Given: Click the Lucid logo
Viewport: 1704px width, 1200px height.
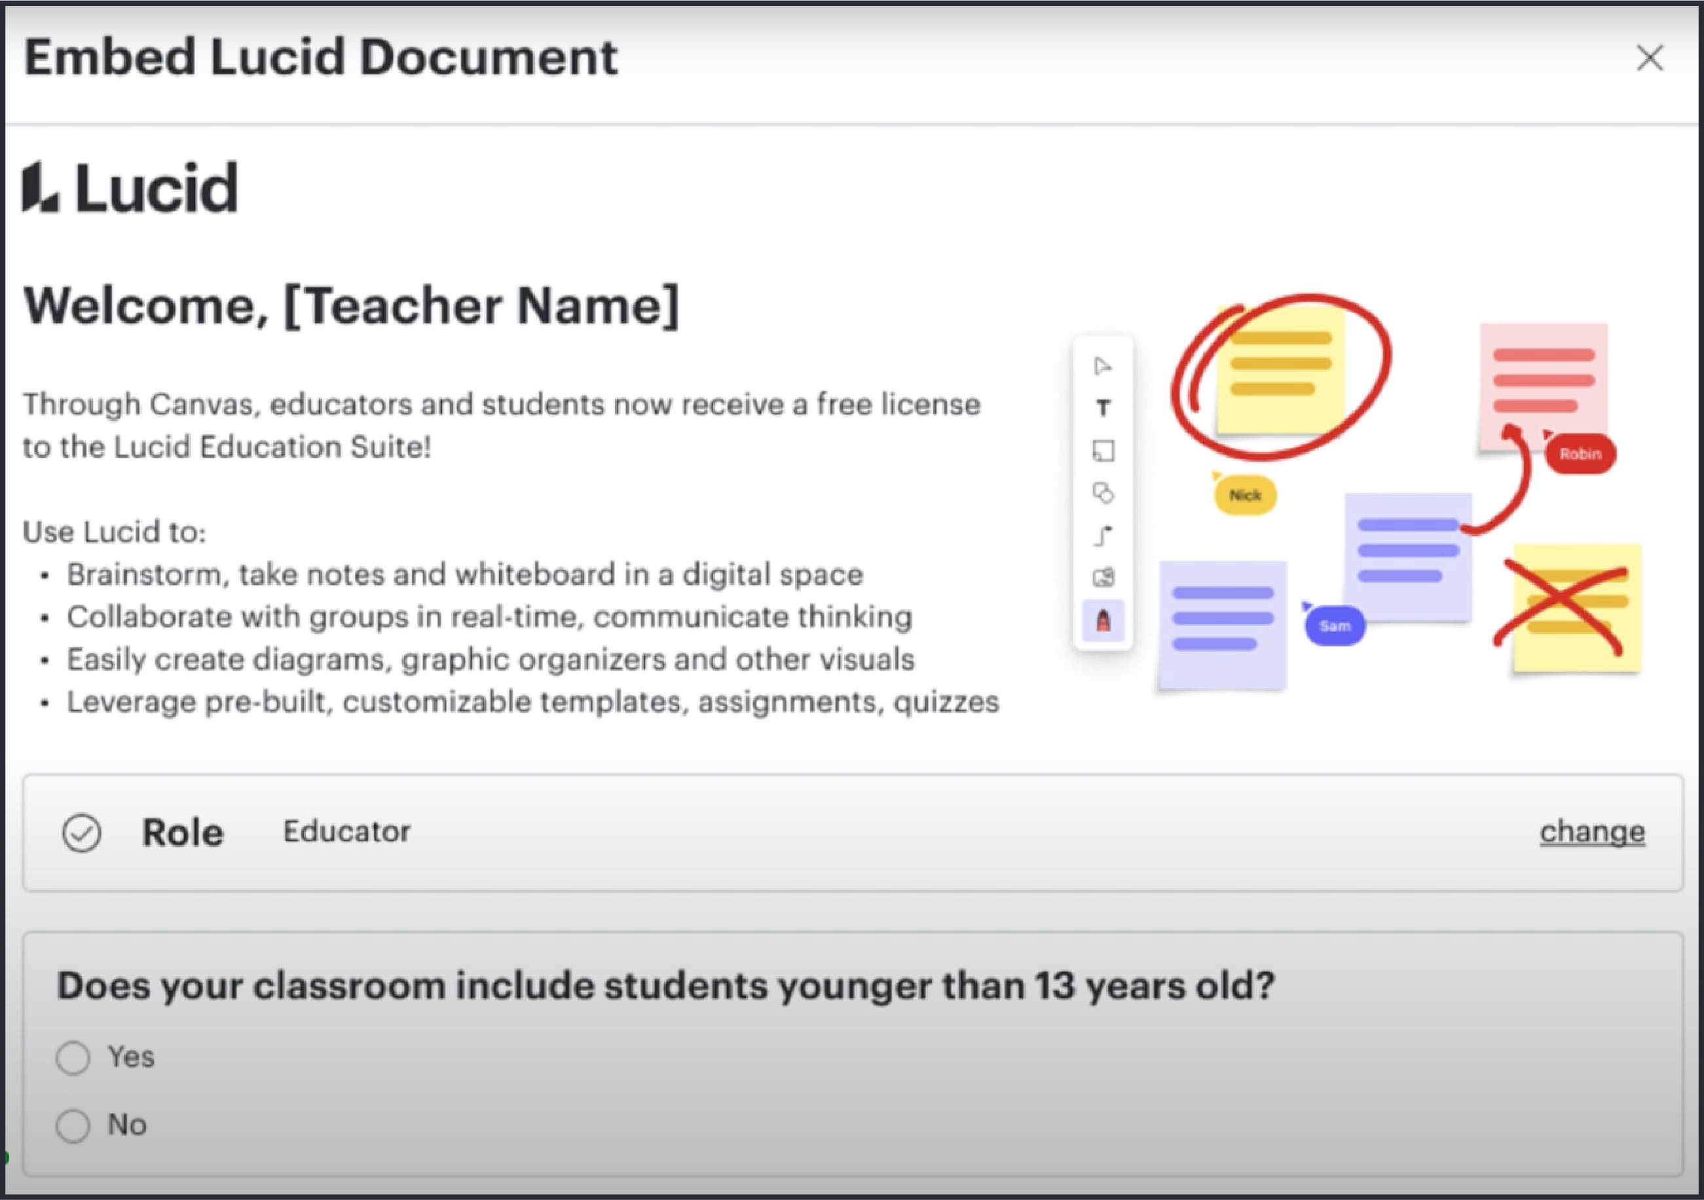Looking at the screenshot, I should [130, 188].
